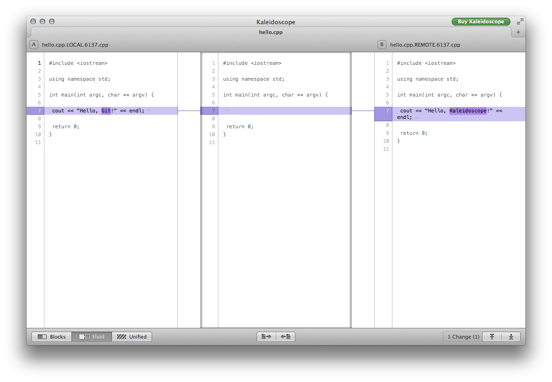
Task: Copy change from right to merge
Action: point(286,337)
